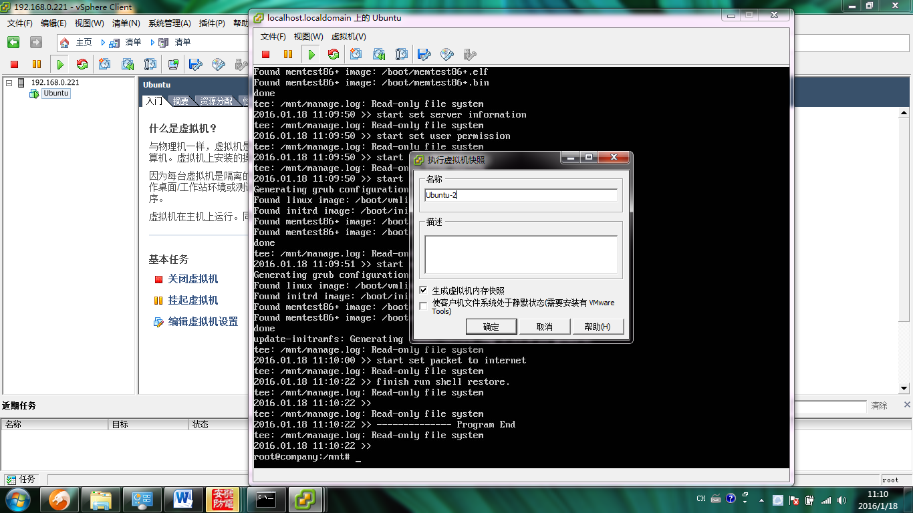The width and height of the screenshot is (913, 513).
Task: Click 编辑虚拟机设置 link
Action: pyautogui.click(x=203, y=322)
